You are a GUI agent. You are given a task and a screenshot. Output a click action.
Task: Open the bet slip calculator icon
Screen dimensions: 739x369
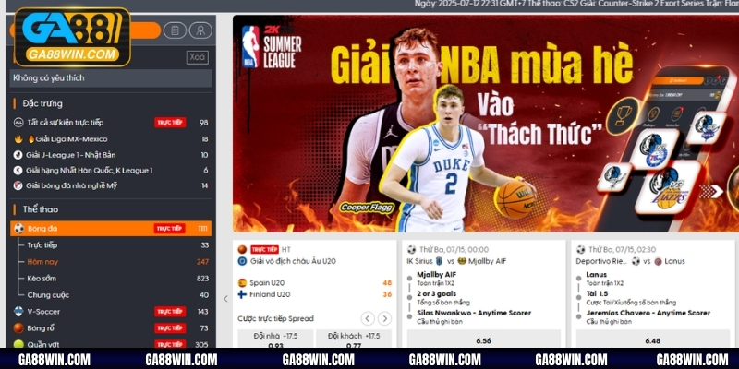click(x=175, y=30)
